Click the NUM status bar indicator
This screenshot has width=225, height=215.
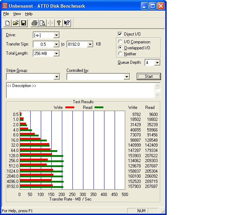141,211
